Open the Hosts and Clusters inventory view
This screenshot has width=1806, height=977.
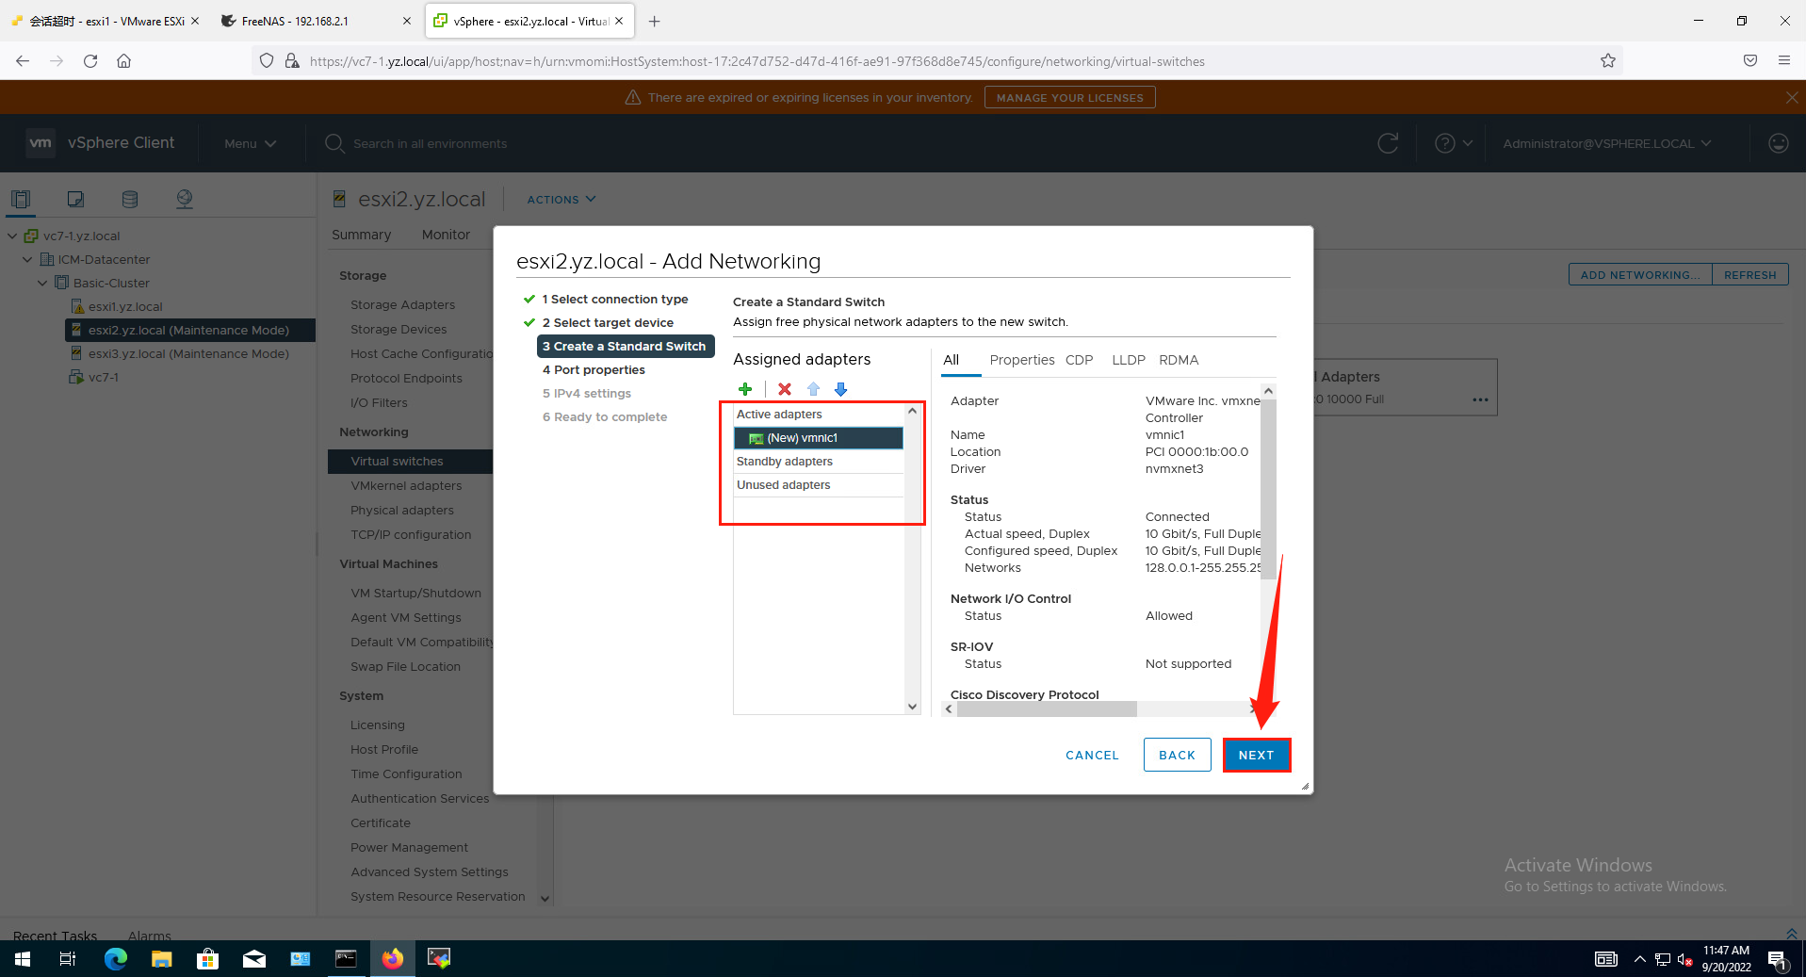22,199
